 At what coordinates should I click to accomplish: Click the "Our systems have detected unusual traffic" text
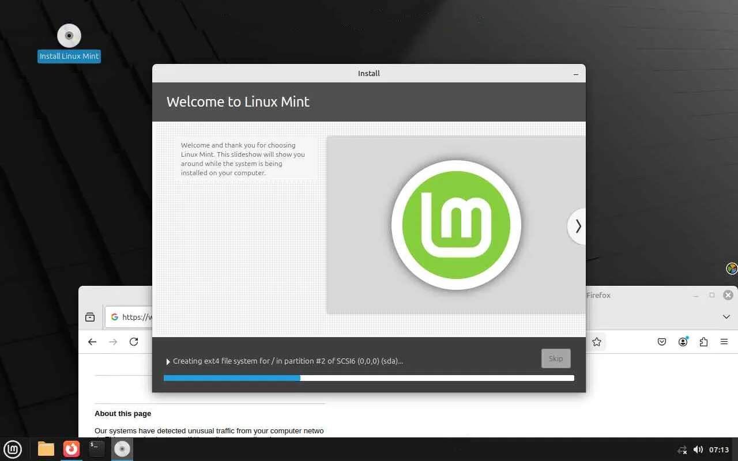(x=209, y=430)
